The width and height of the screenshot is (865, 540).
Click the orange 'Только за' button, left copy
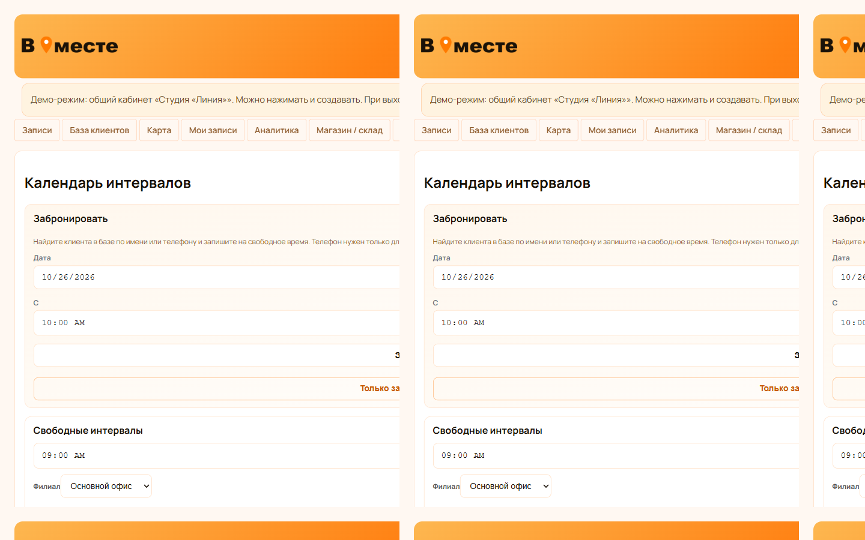click(216, 389)
